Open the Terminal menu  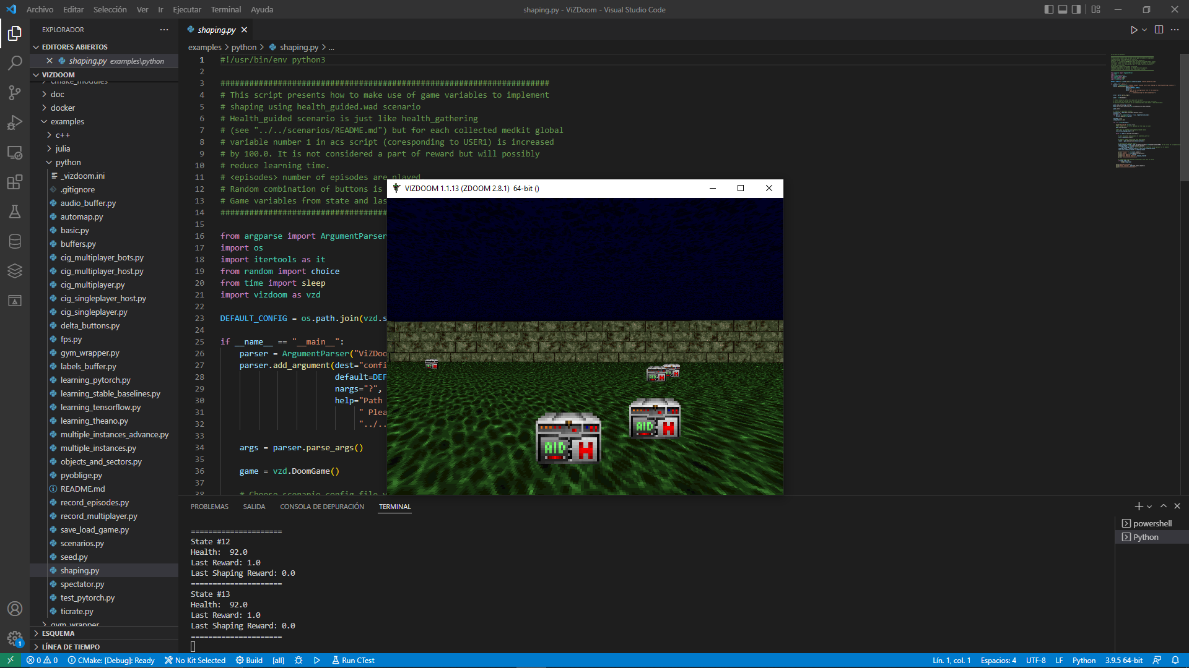tap(225, 9)
